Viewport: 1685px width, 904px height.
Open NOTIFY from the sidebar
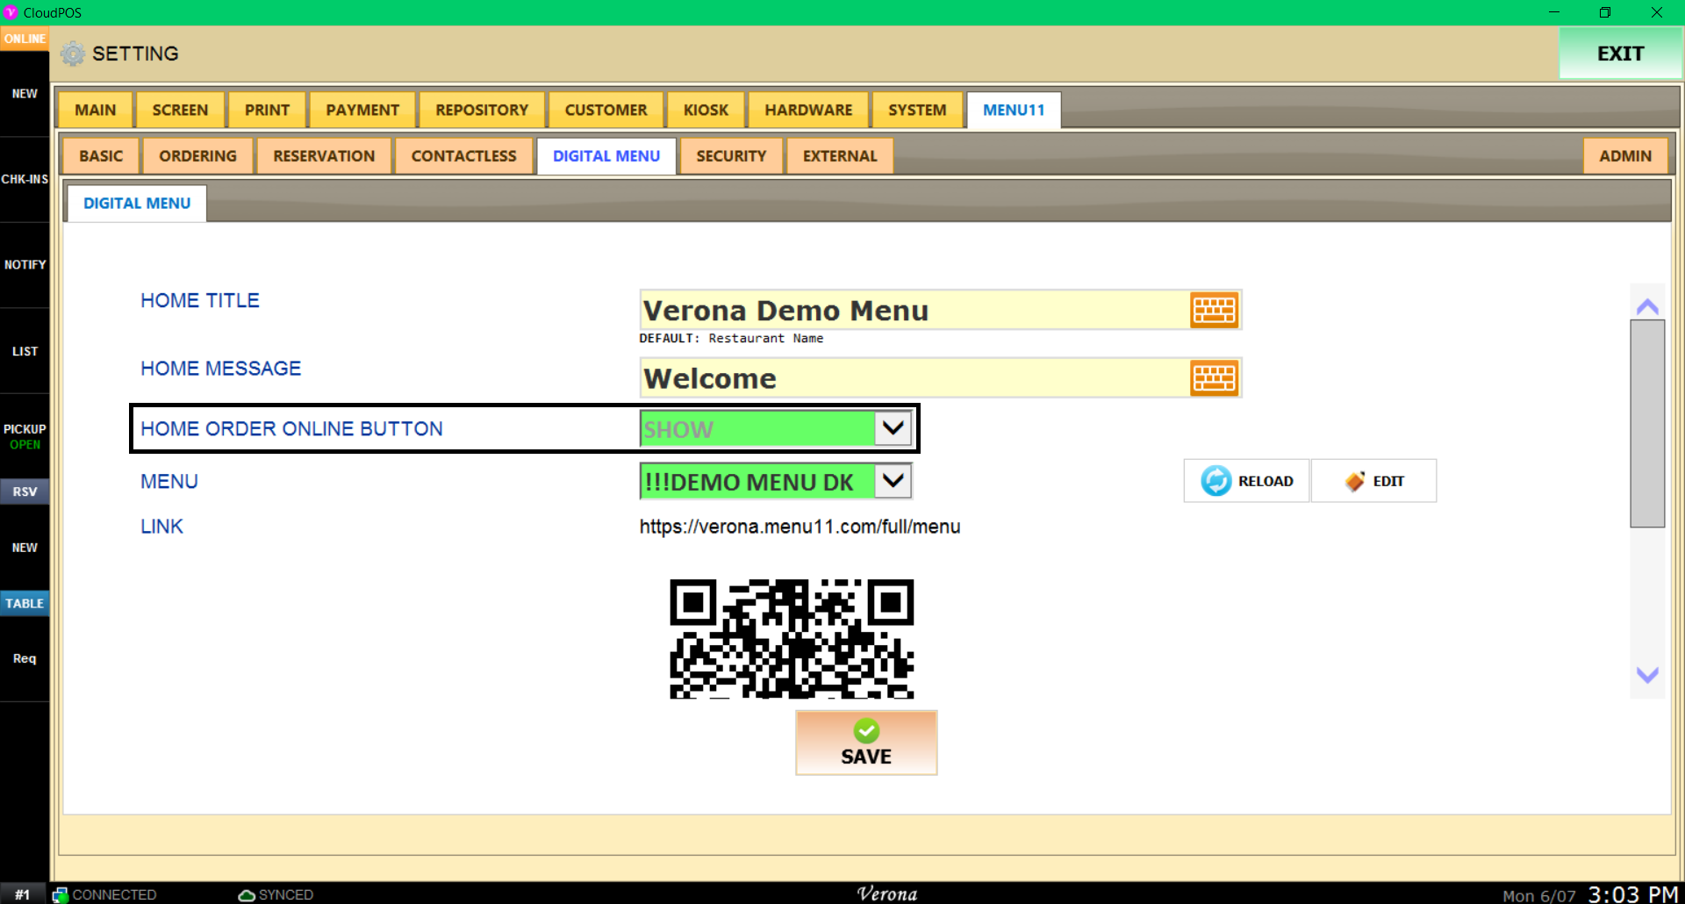[x=25, y=264]
